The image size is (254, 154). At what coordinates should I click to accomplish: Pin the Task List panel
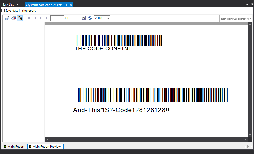point(17,5)
